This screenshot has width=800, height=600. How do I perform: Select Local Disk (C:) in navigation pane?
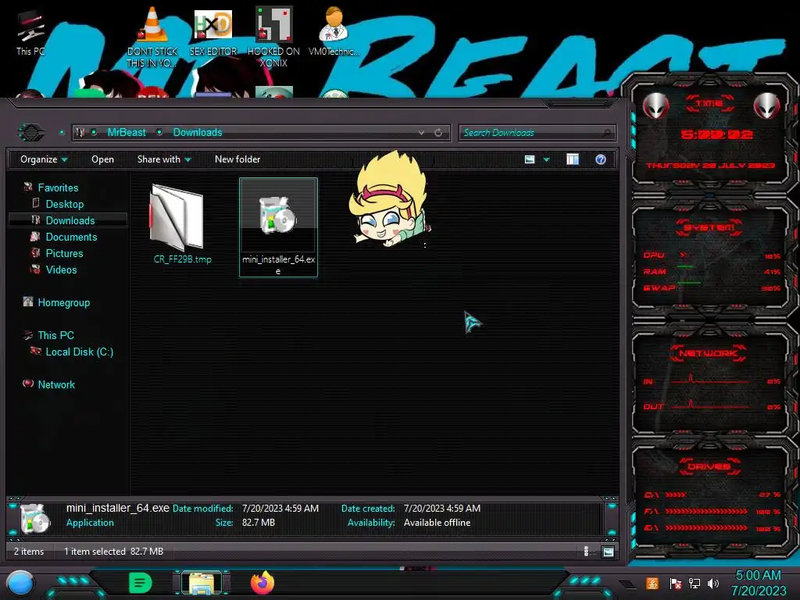tap(79, 352)
